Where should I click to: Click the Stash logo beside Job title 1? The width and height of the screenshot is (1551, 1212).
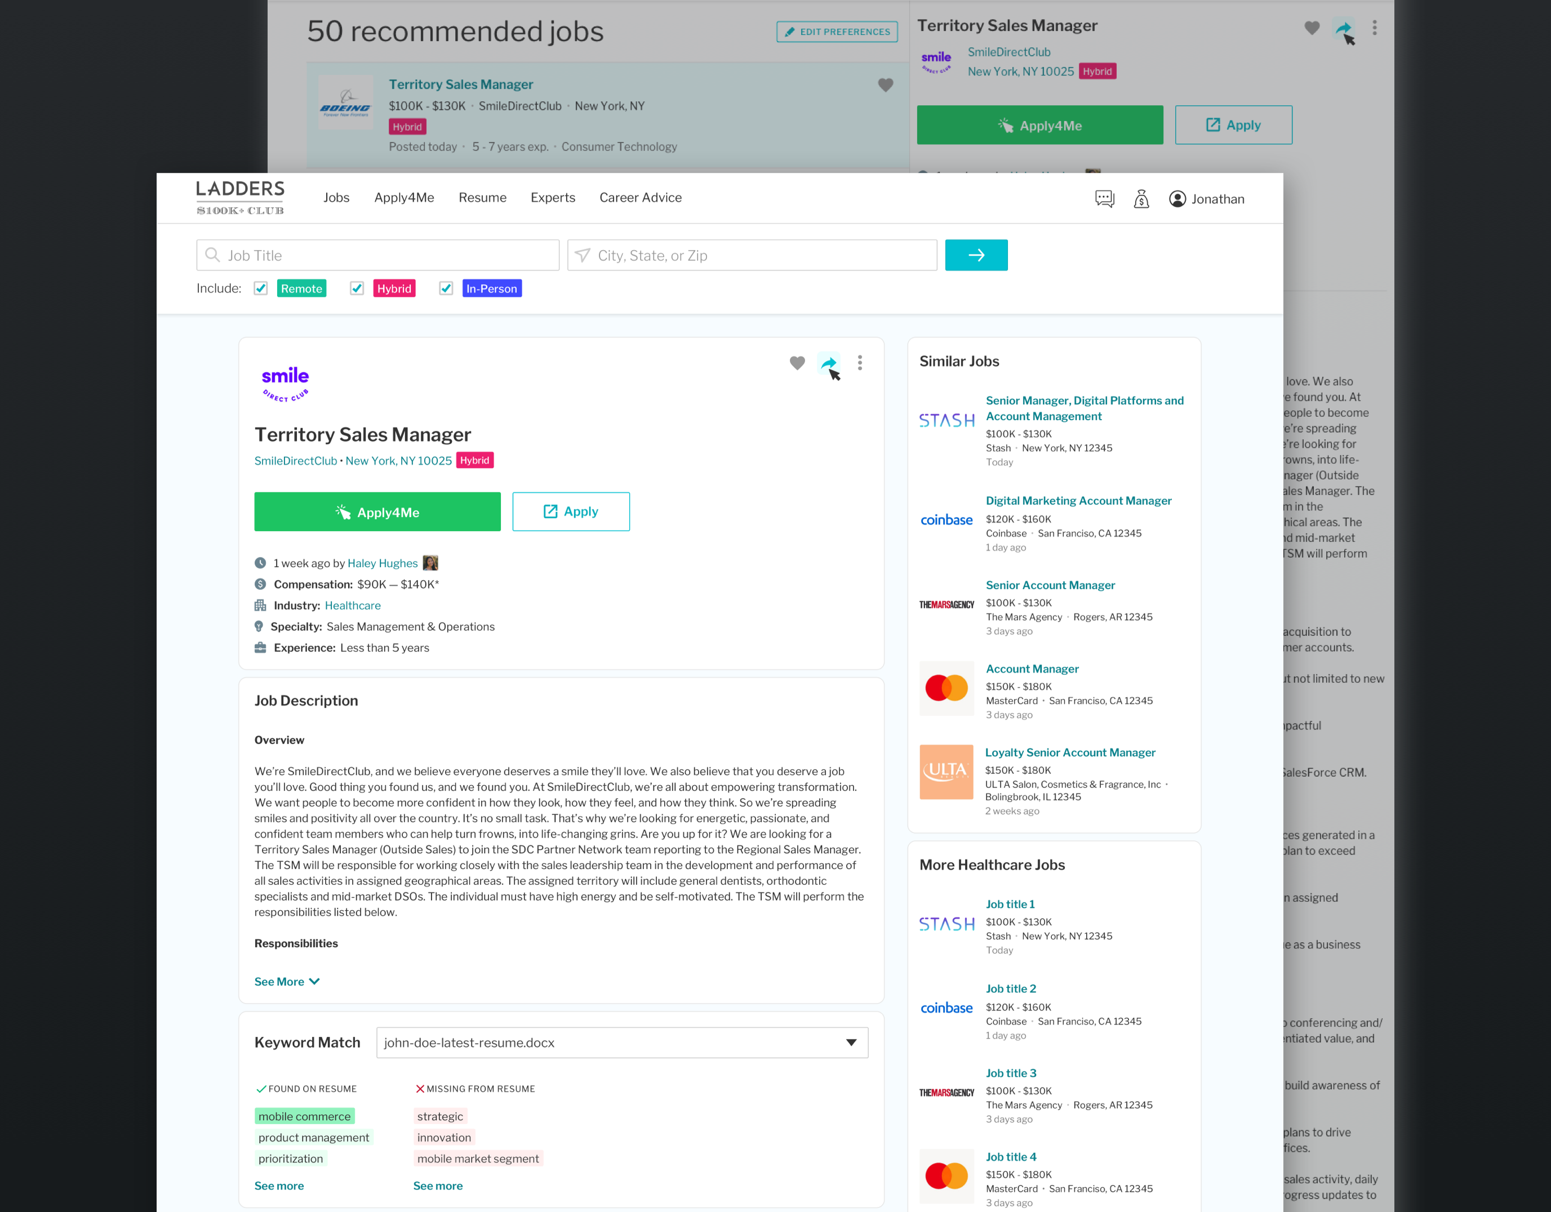(x=946, y=924)
